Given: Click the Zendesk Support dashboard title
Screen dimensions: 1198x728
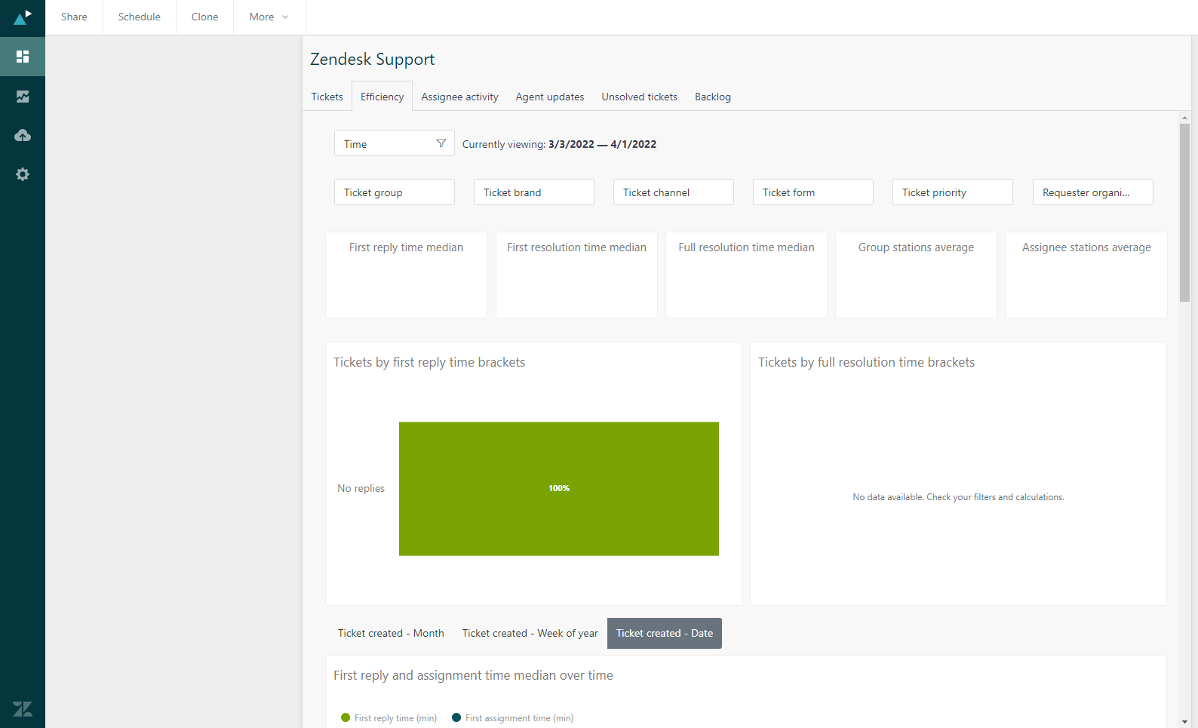Looking at the screenshot, I should (373, 59).
